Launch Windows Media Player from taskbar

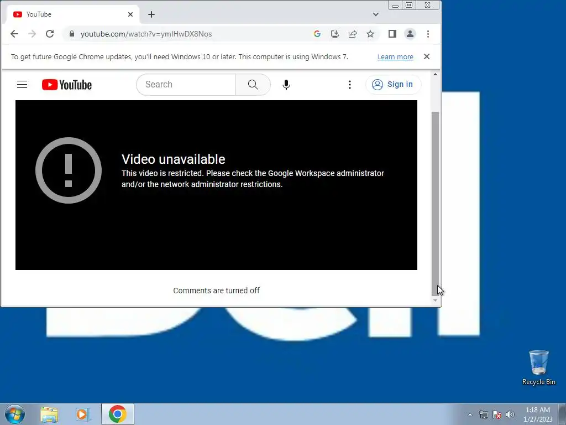coord(83,414)
